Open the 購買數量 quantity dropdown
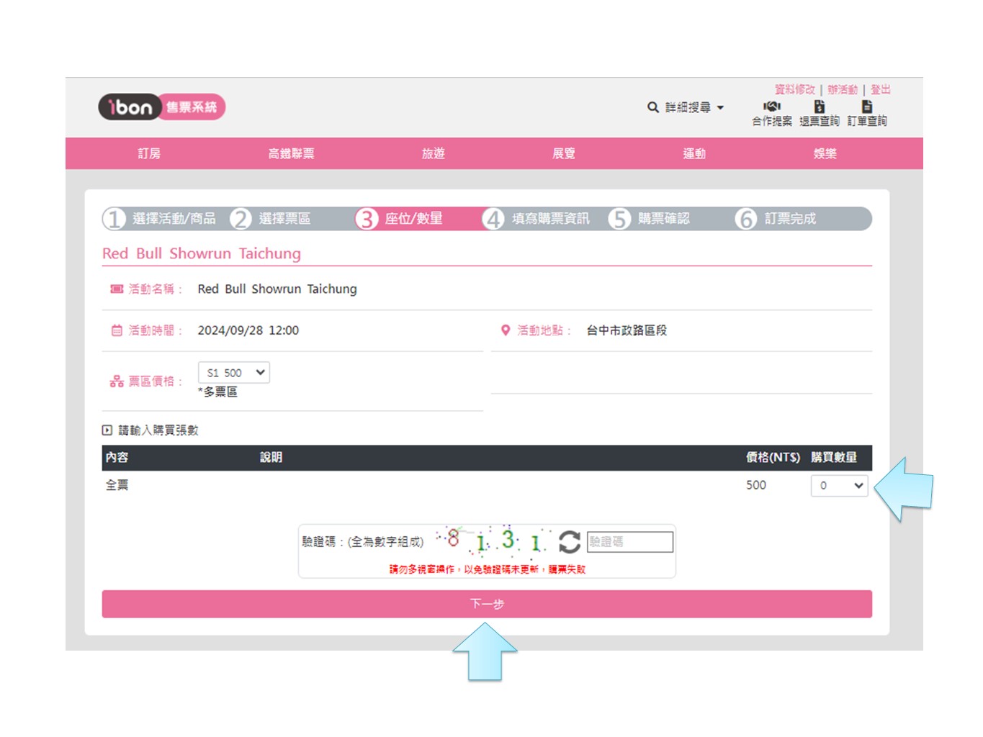 coord(840,485)
